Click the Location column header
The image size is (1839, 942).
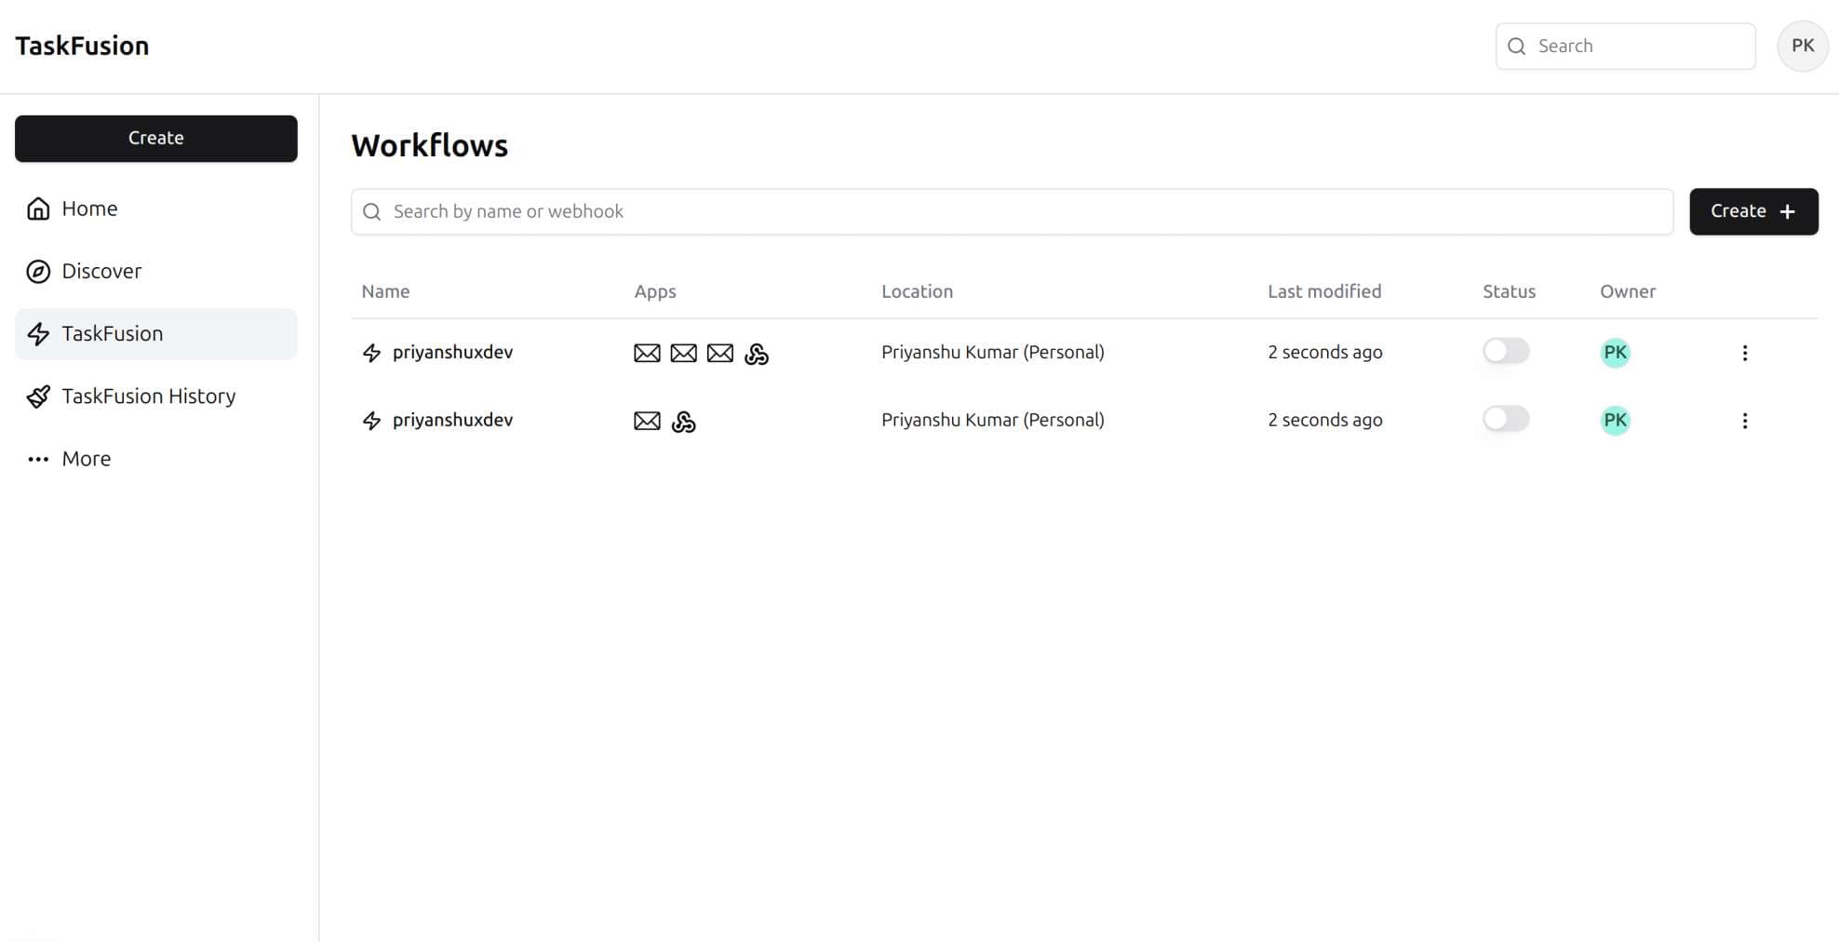click(917, 291)
